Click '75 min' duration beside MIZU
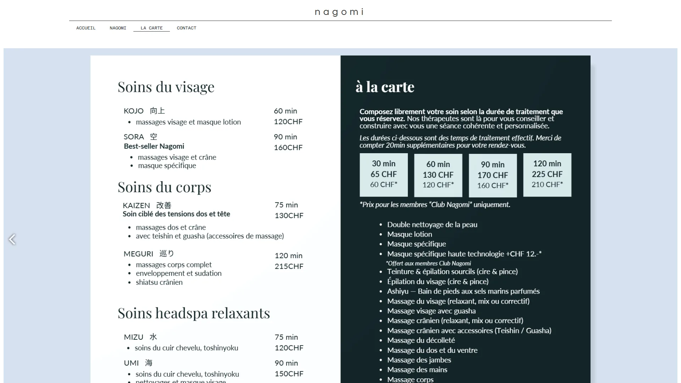Viewport: 681px width, 383px height. [286, 337]
